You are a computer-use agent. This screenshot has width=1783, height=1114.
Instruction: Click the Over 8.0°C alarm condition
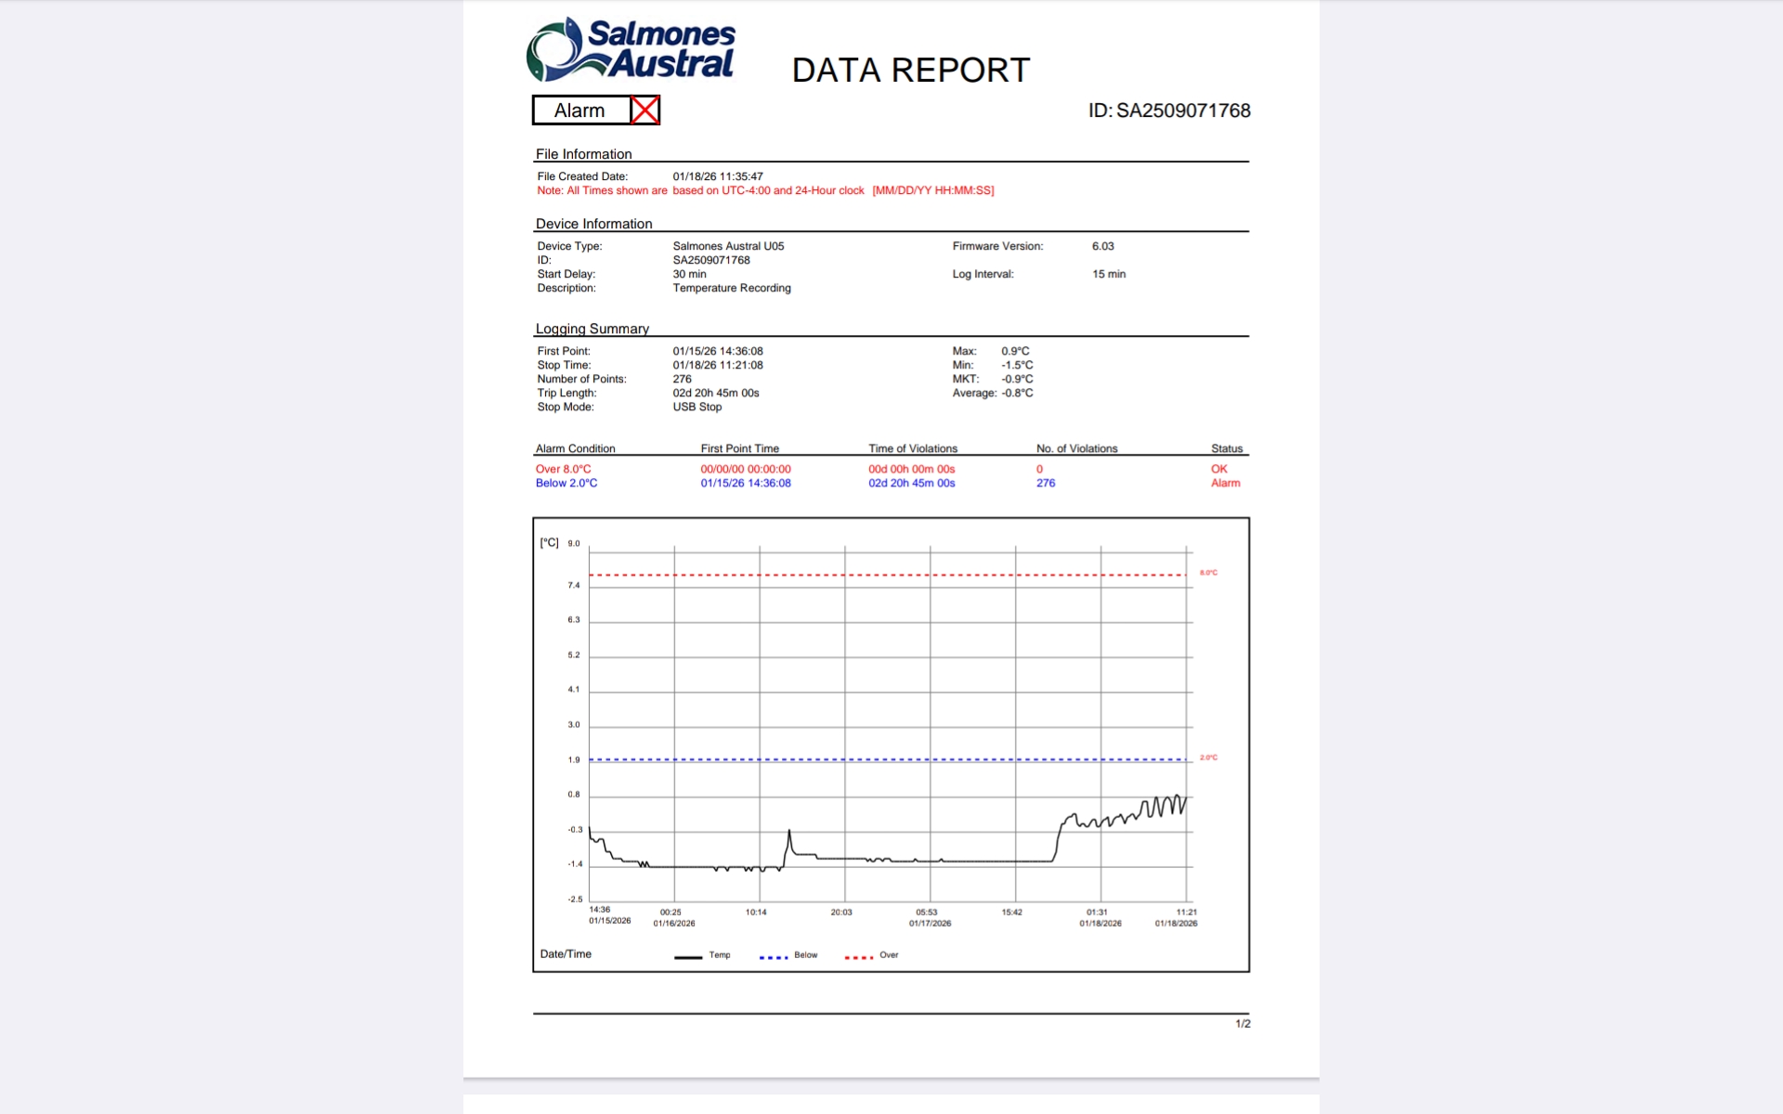click(563, 469)
